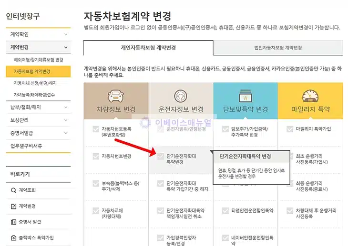This screenshot has height=246, width=348.
Task: Check the 단기운전자확대특약 책임개시일전 취소 checkbox
Action: pyautogui.click(x=161, y=210)
